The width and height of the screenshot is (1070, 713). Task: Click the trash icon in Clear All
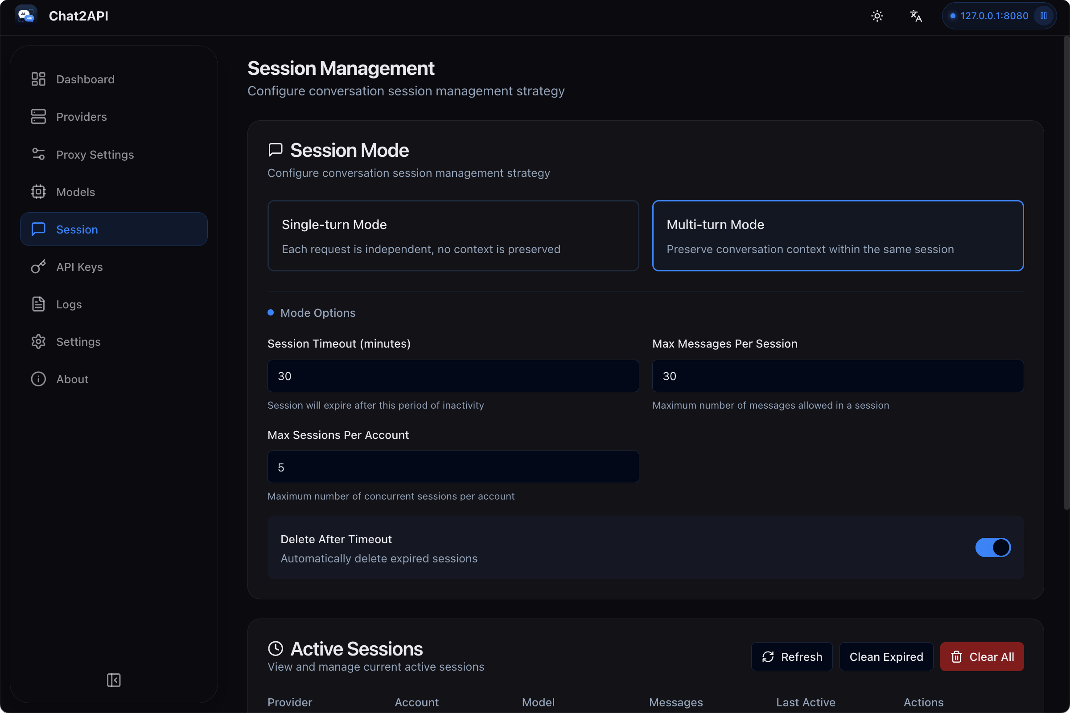956,656
